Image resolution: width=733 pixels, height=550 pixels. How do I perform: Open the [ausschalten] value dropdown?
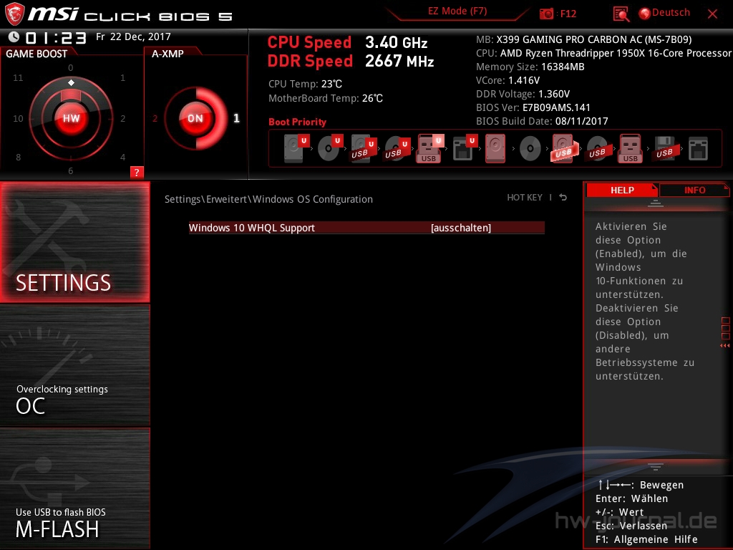tap(461, 228)
